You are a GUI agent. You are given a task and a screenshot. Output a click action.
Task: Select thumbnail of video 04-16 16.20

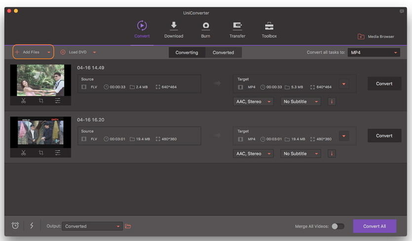tap(40, 132)
